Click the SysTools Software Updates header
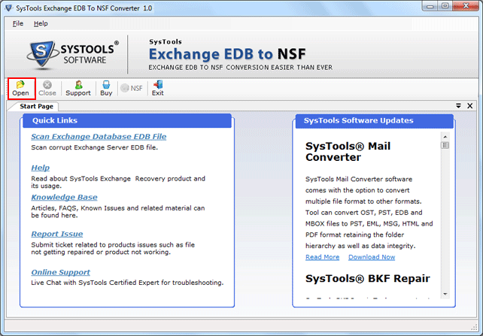Screen dimensions: 483x336 tap(374, 120)
